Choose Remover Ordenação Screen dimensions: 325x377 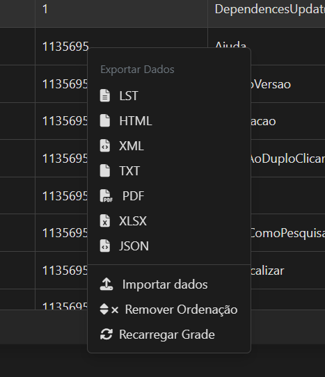click(169, 310)
